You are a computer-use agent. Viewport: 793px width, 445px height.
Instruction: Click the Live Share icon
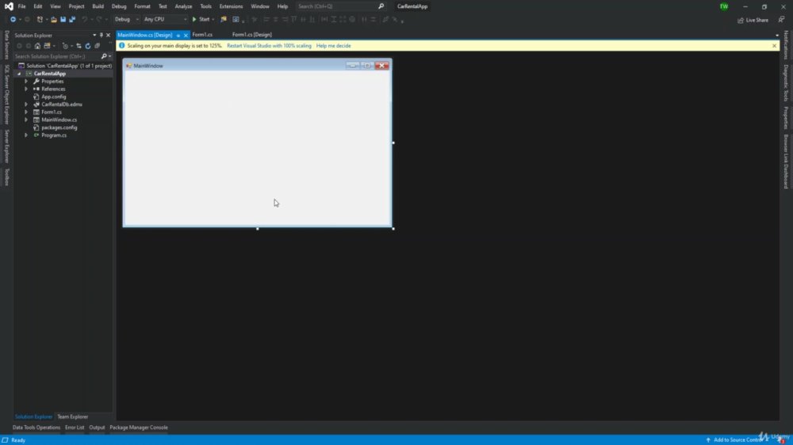[x=741, y=21]
